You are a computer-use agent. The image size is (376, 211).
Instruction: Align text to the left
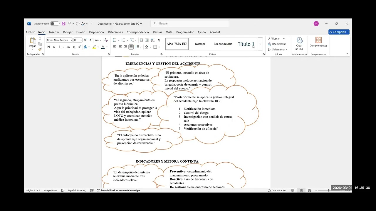coord(115,47)
